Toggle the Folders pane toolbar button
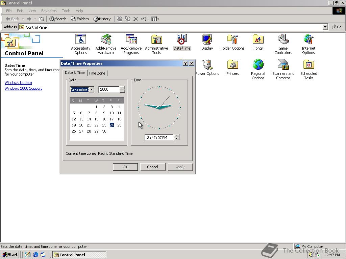The height and width of the screenshot is (259, 346). tap(80, 19)
